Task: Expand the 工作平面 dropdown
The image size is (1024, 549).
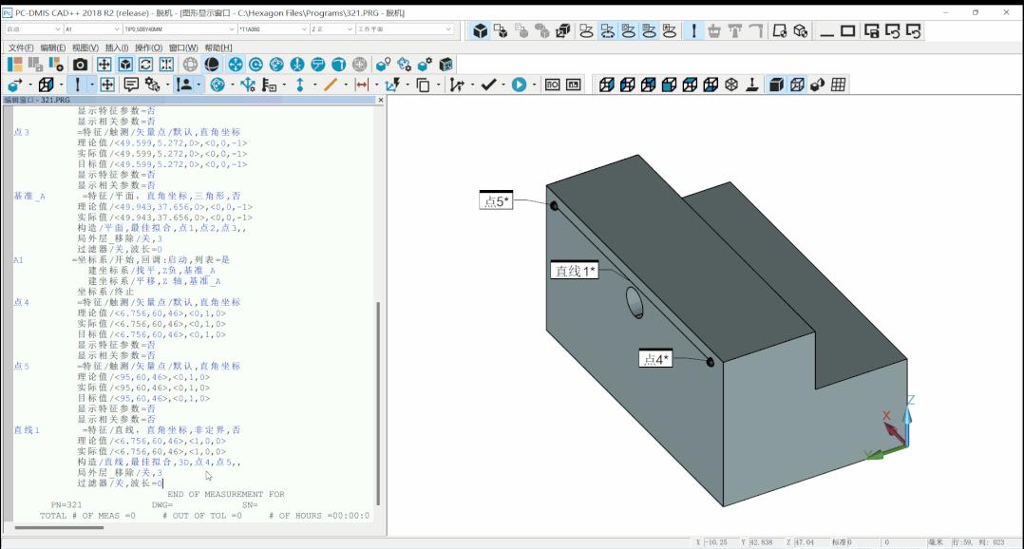Action: click(x=449, y=29)
